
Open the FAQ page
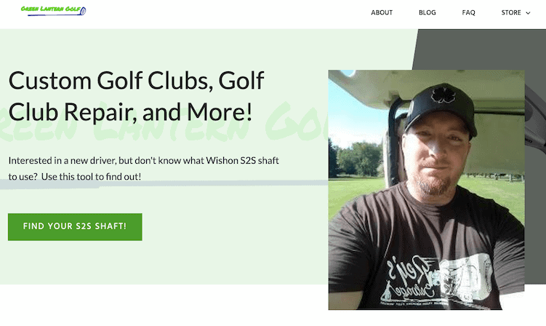point(468,12)
